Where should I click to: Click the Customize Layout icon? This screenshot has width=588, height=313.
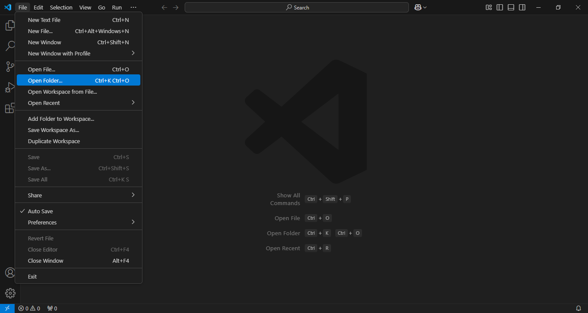point(489,7)
